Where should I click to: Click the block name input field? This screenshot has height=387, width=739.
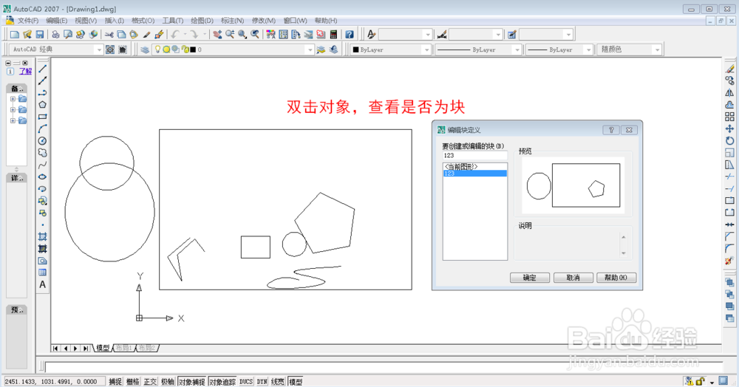(475, 155)
